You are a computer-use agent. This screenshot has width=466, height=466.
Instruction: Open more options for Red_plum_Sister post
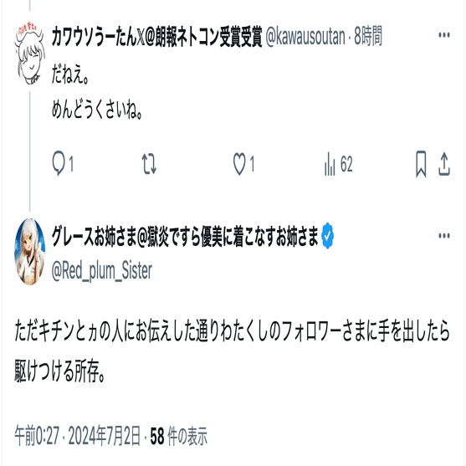coord(444,236)
